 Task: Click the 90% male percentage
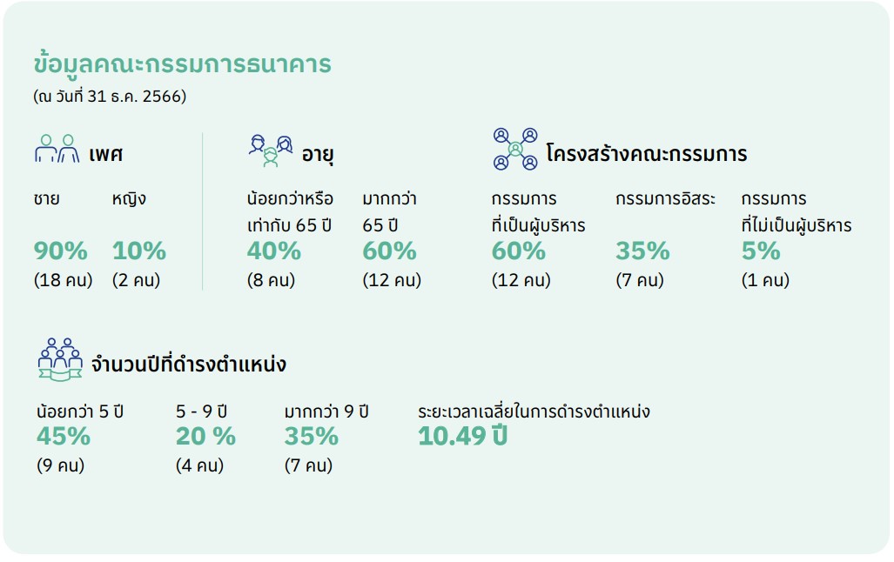(60, 251)
